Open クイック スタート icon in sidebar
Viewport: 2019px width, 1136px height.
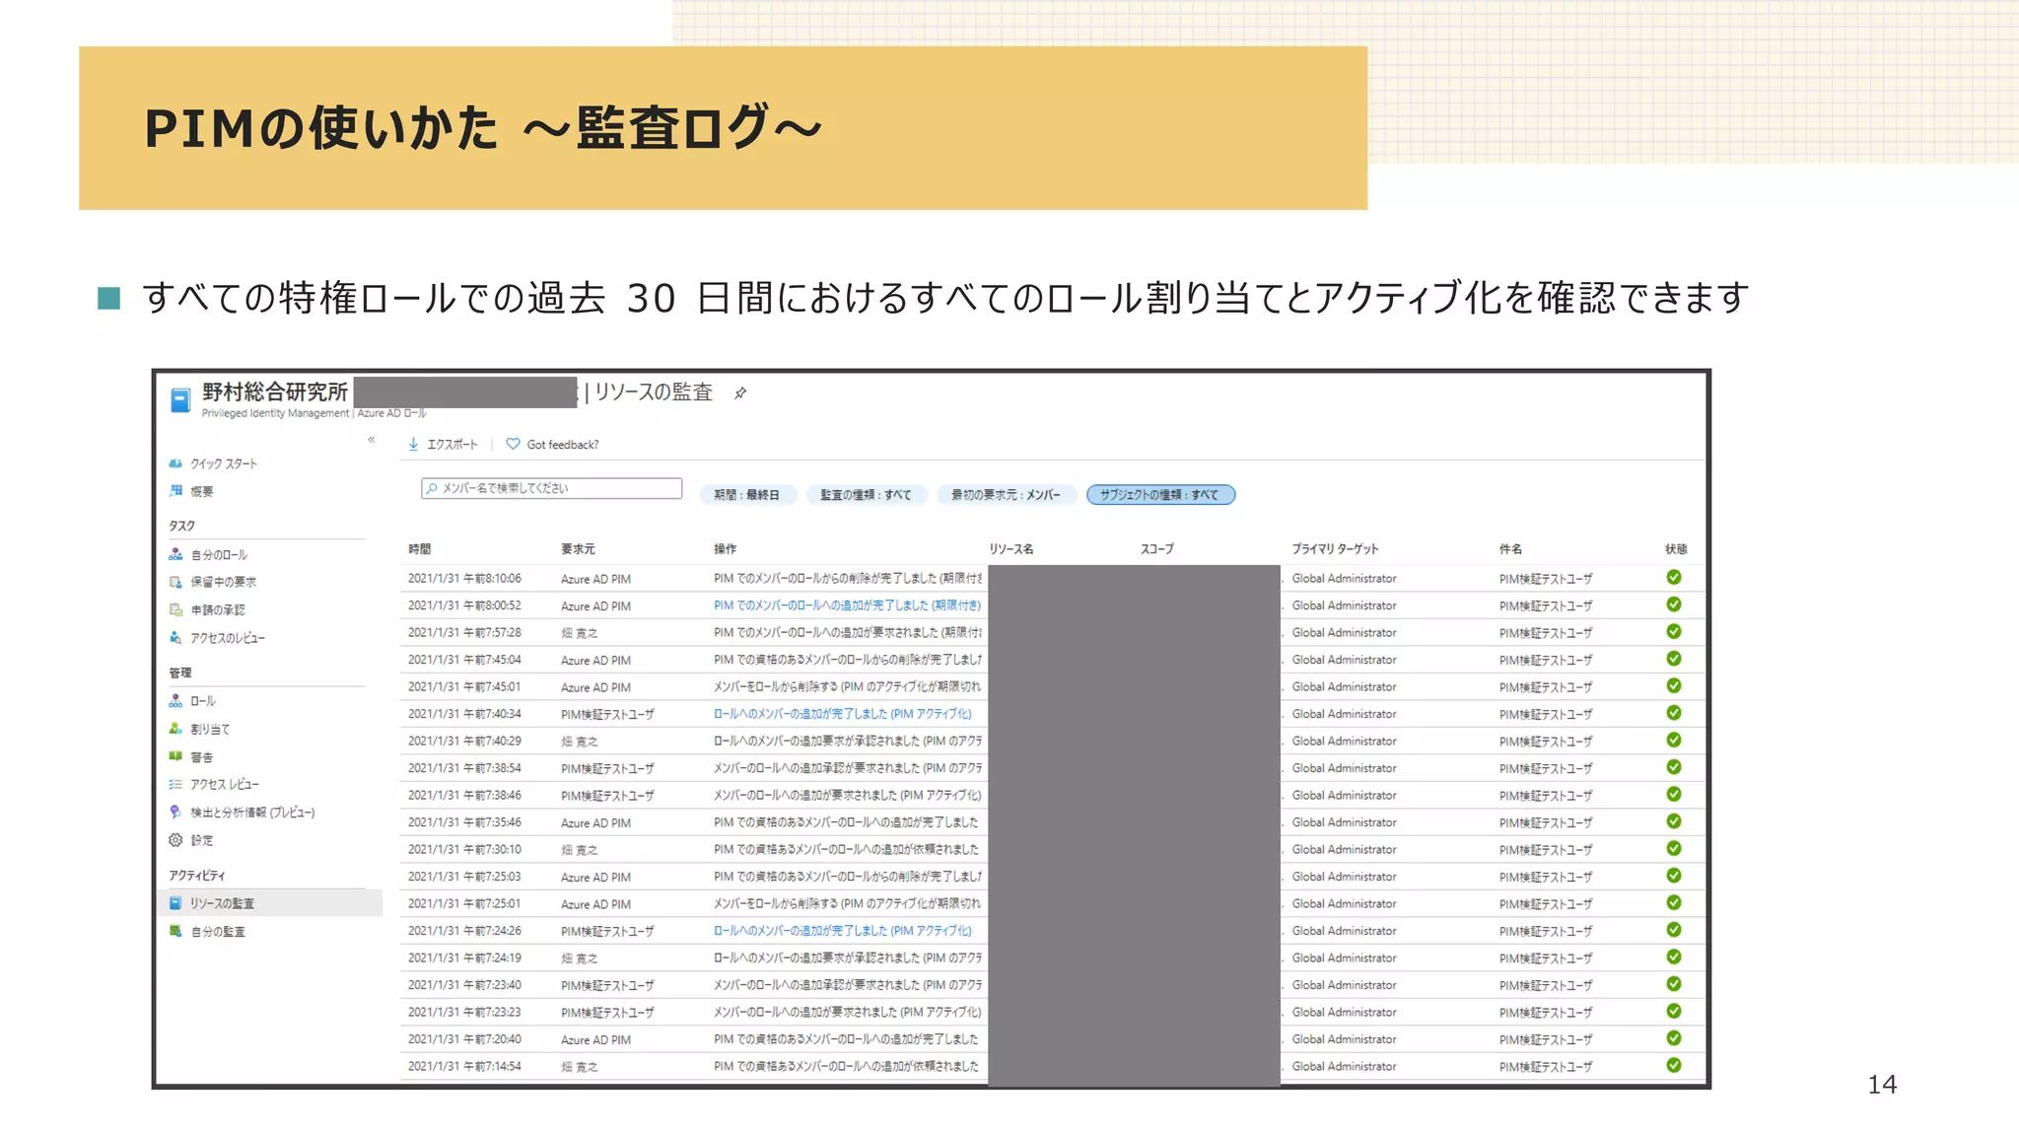175,463
